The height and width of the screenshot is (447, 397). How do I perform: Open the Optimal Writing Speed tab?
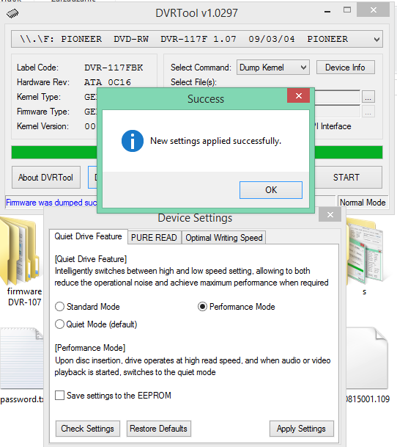coord(224,238)
